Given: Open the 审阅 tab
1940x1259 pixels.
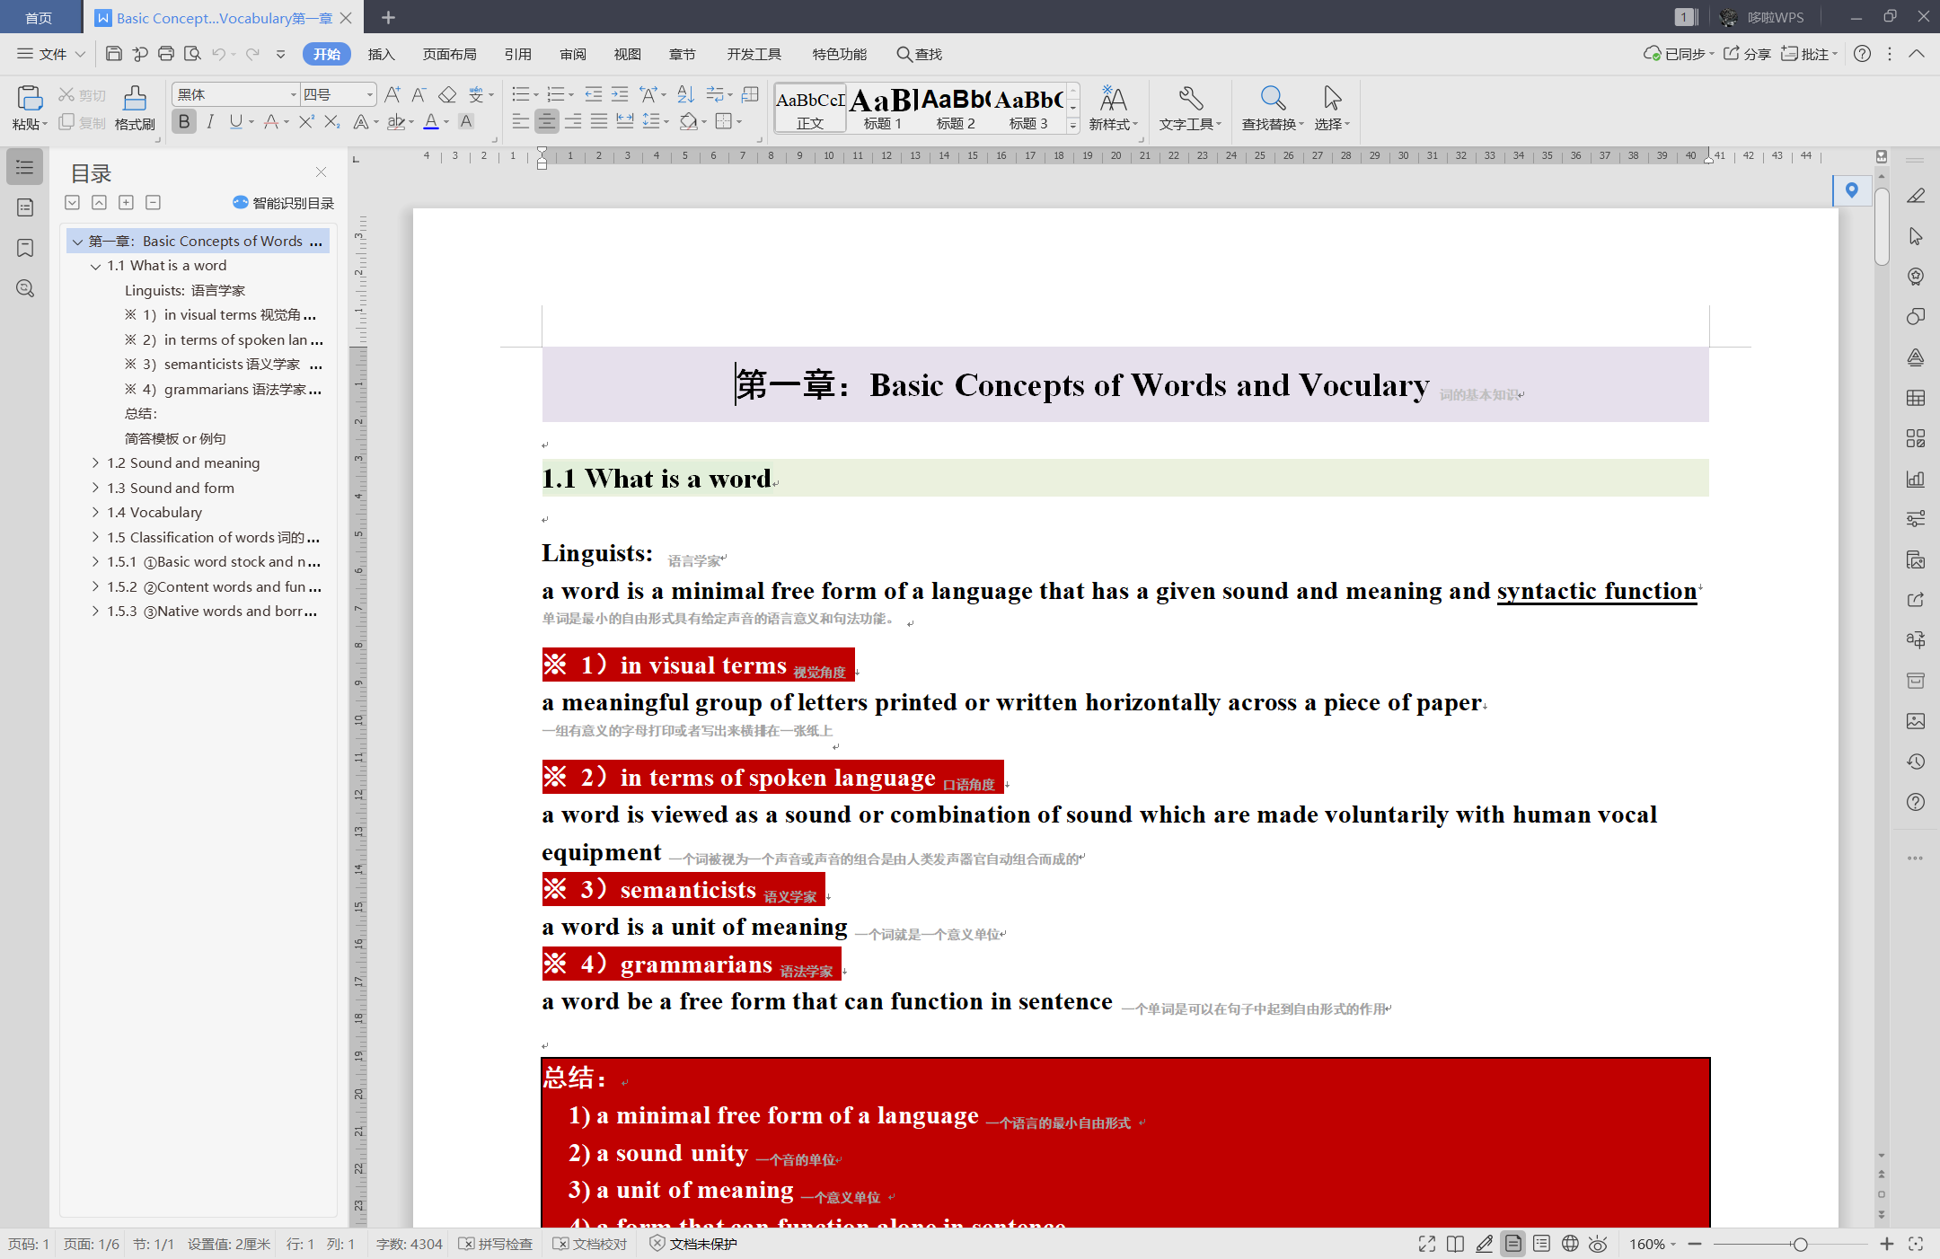Looking at the screenshot, I should point(572,54).
